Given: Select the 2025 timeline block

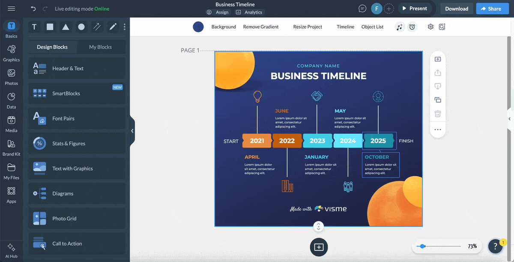Looking at the screenshot, I should 378,141.
